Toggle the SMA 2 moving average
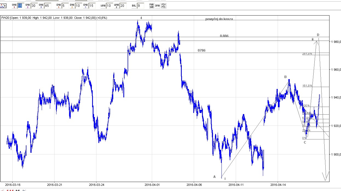 click(27, 6)
